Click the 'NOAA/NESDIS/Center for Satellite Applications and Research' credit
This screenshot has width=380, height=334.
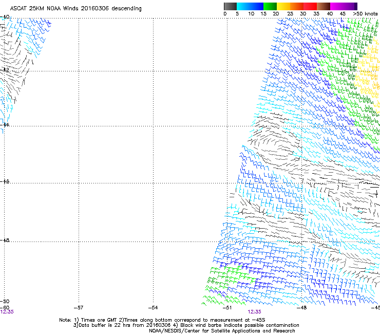pyautogui.click(x=222, y=331)
